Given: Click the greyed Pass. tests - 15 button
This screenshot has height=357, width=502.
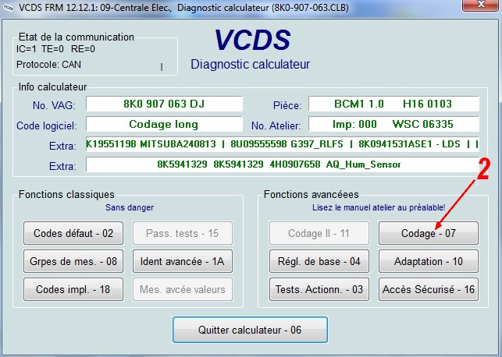Looking at the screenshot, I should click(x=183, y=232).
